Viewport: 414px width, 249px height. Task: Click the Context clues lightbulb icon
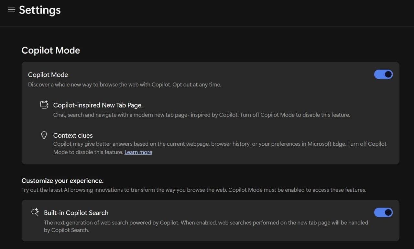pos(44,135)
